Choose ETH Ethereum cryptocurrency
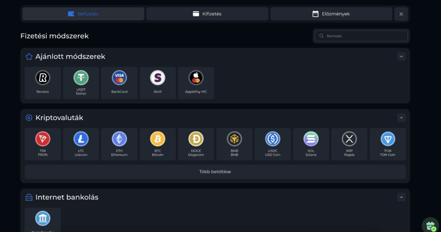 pos(119,144)
